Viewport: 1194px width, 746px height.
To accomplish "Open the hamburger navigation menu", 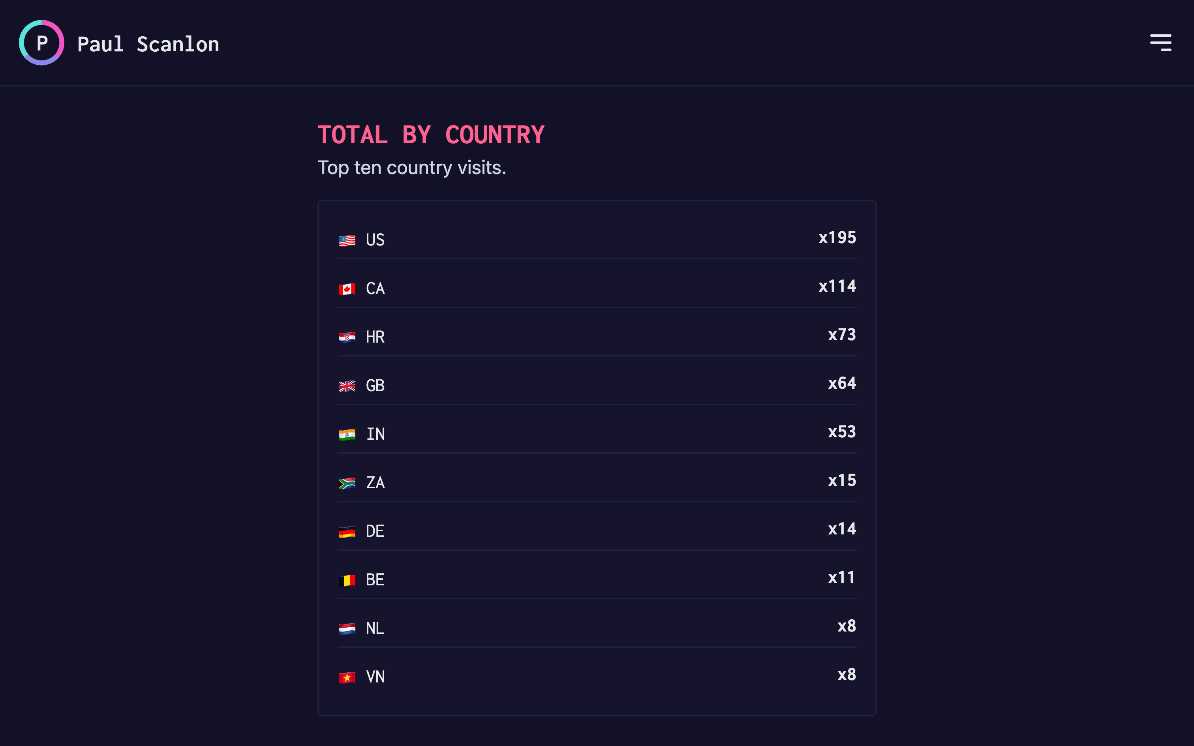I will pyautogui.click(x=1160, y=43).
